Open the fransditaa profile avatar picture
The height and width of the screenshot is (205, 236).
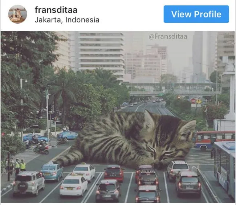coord(18,14)
